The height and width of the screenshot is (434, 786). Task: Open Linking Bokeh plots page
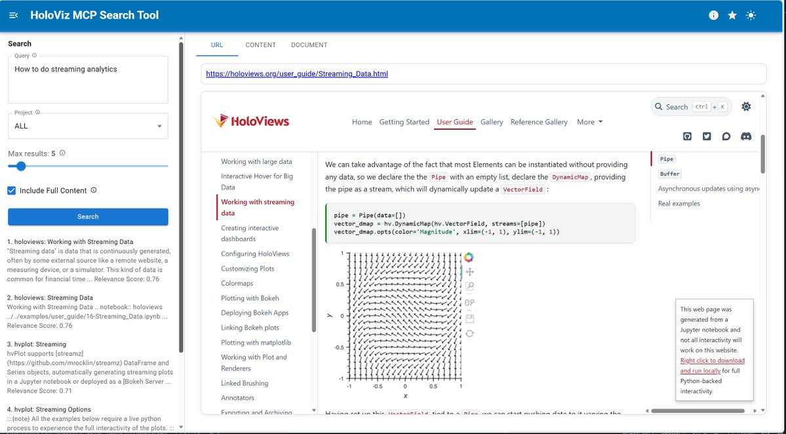pyautogui.click(x=250, y=327)
